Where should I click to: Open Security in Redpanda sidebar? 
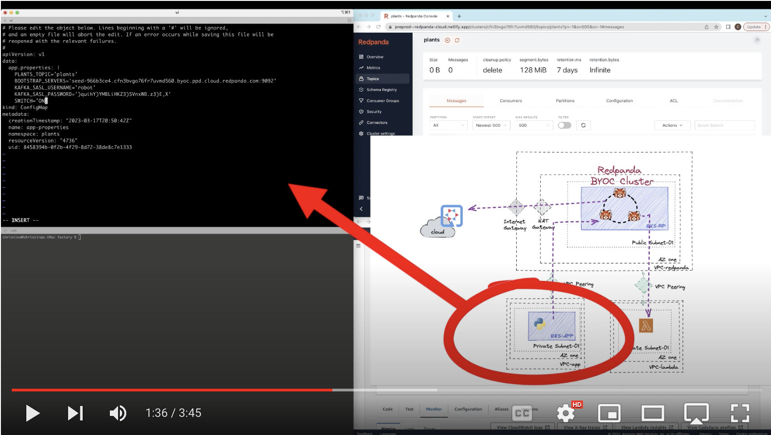[374, 111]
